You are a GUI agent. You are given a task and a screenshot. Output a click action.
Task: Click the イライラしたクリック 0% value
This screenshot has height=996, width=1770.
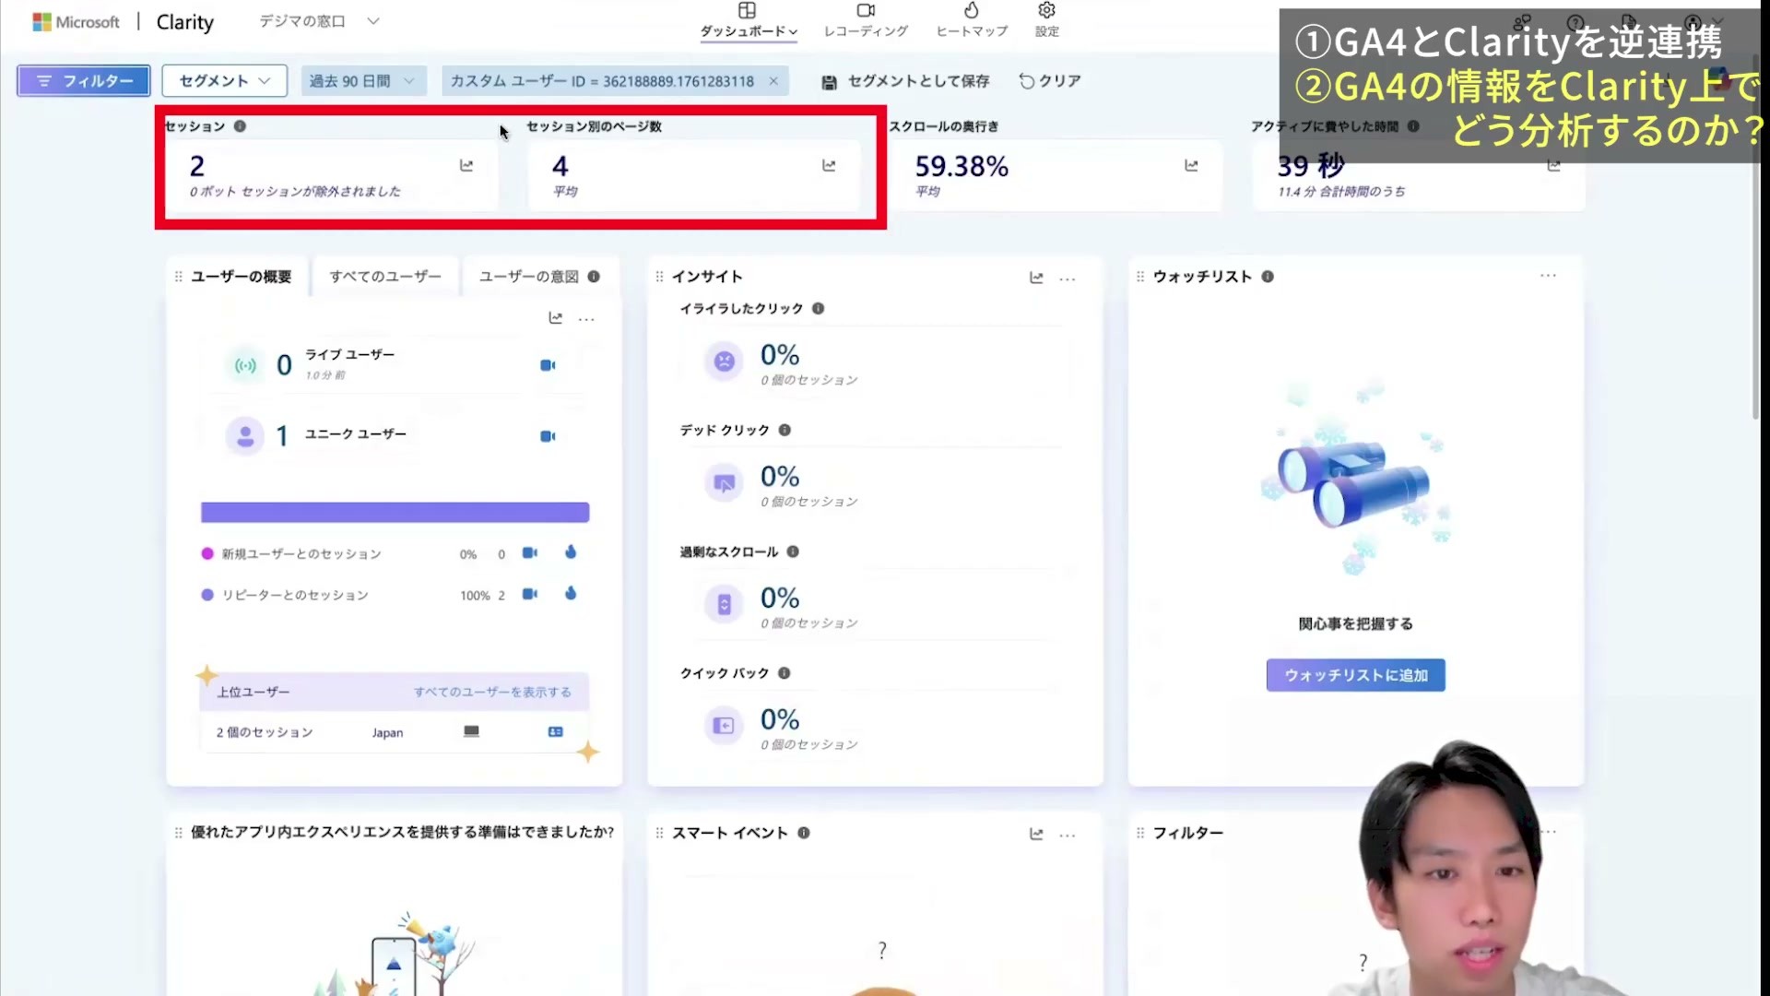[x=780, y=356]
